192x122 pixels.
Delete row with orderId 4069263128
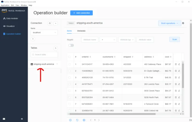click(x=176, y=78)
